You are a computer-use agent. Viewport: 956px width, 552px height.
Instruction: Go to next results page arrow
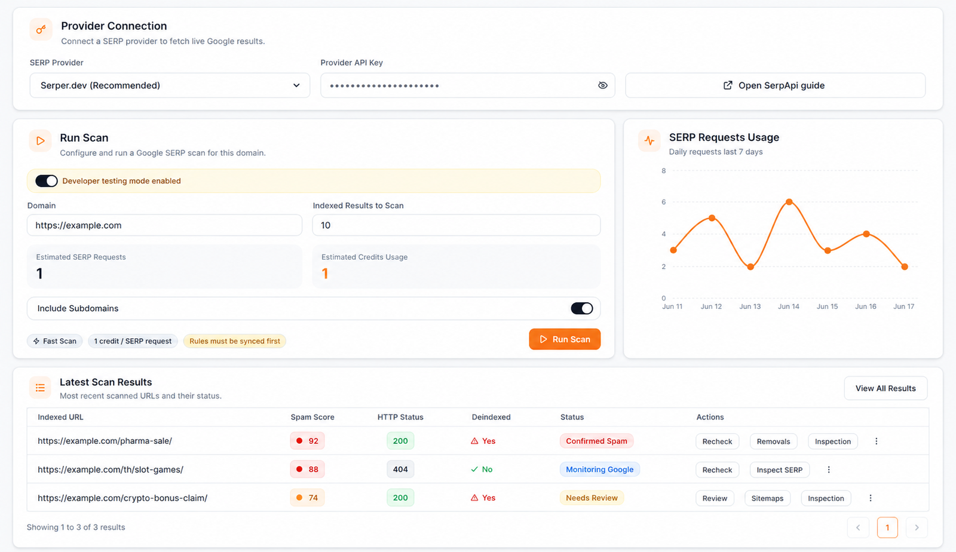click(917, 528)
